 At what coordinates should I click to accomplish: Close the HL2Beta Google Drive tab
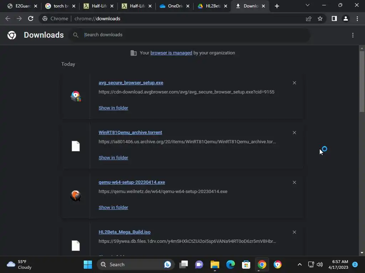click(x=226, y=6)
